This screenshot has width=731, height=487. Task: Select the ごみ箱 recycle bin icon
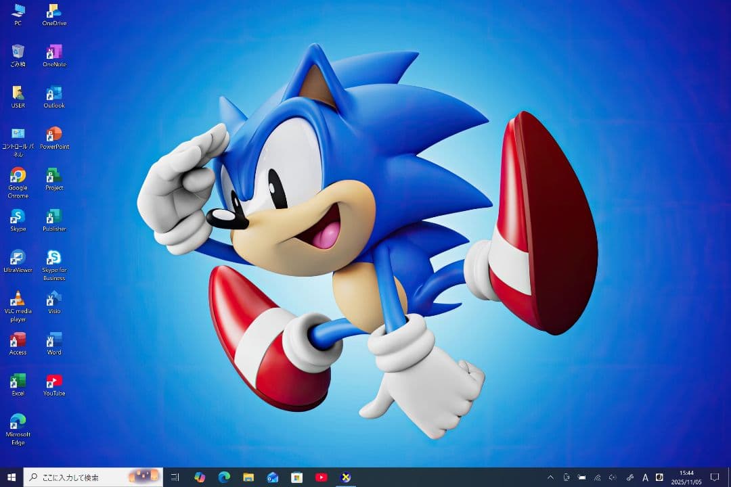[18, 53]
